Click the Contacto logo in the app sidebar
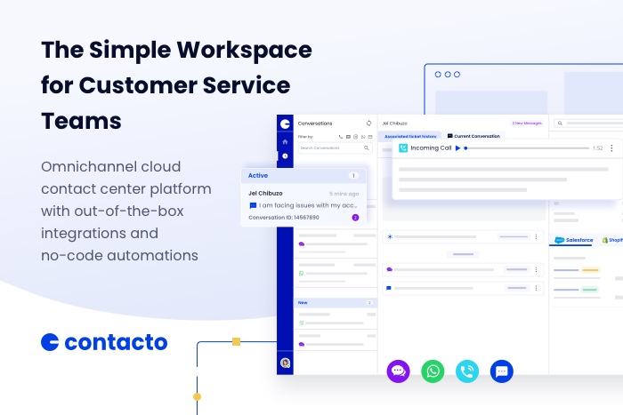Viewport: 623px width, 415px height. pos(285,124)
